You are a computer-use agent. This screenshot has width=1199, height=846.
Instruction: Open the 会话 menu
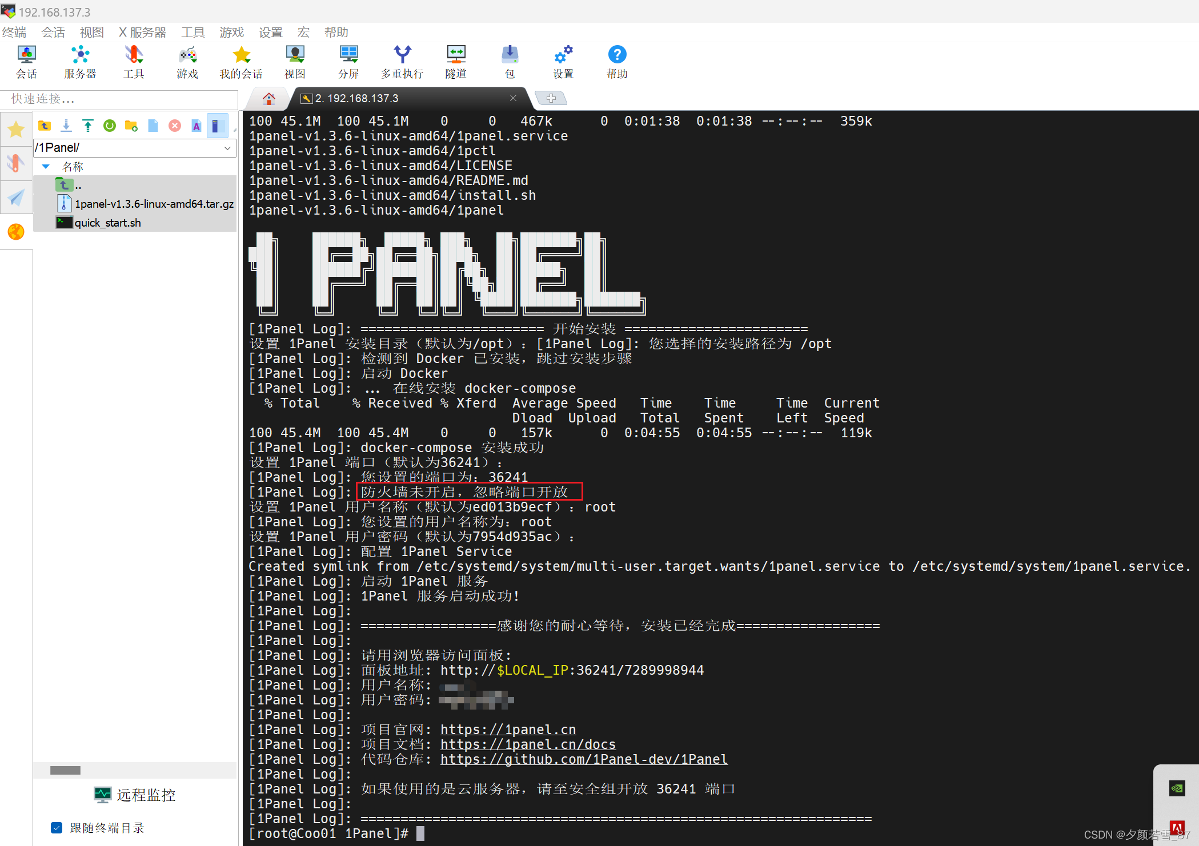click(x=53, y=32)
